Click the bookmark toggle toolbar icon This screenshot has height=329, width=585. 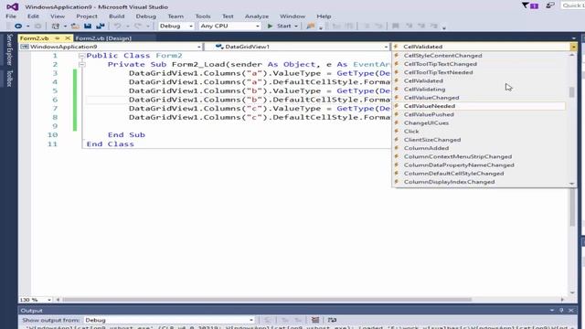(396, 27)
